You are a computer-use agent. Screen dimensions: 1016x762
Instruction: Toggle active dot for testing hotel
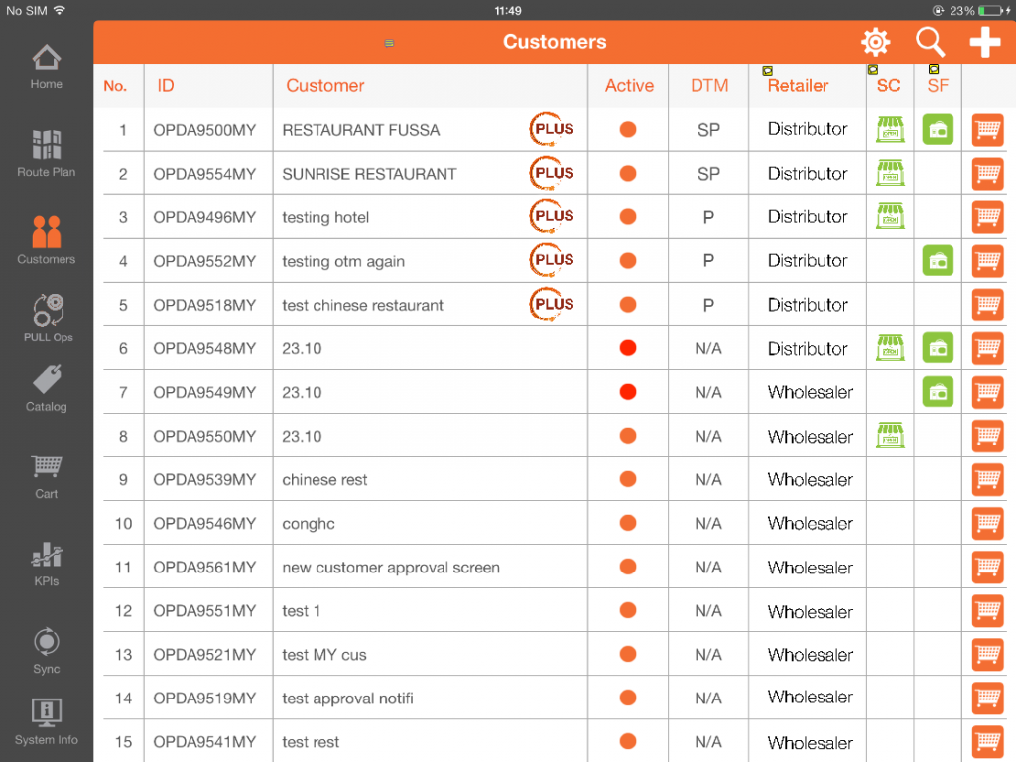click(628, 217)
